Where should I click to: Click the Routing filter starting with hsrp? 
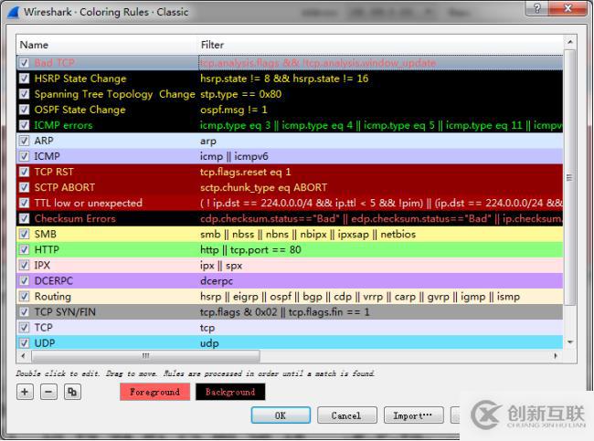click(x=360, y=297)
